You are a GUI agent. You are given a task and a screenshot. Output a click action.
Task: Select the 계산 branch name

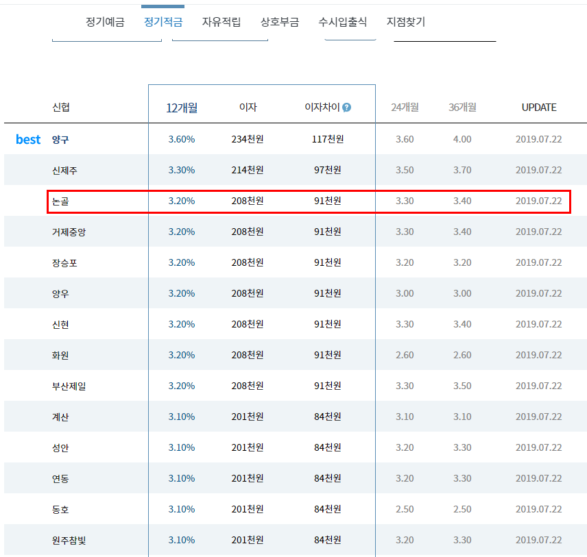click(x=60, y=417)
